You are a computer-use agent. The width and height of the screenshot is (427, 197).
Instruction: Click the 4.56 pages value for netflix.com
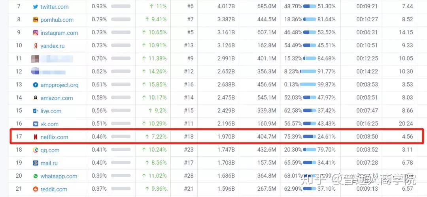pos(407,137)
